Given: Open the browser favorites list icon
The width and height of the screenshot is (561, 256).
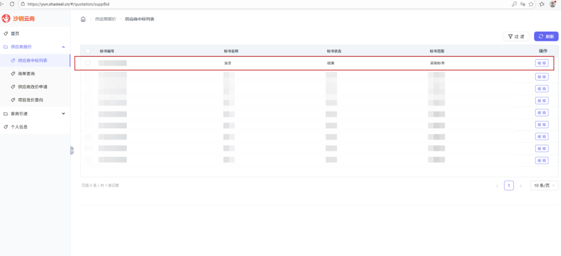Looking at the screenshot, I should click(541, 4).
